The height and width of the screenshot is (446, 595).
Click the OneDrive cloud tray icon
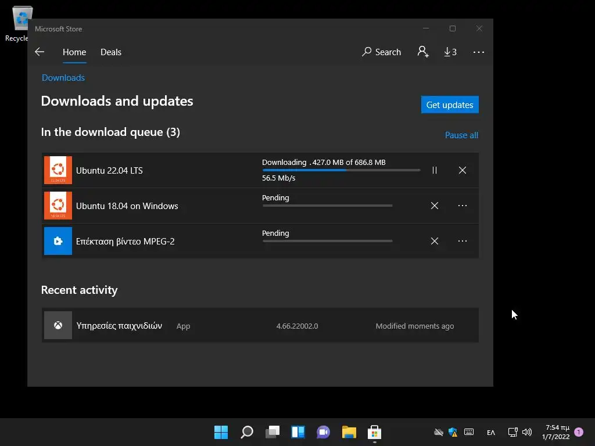click(439, 432)
